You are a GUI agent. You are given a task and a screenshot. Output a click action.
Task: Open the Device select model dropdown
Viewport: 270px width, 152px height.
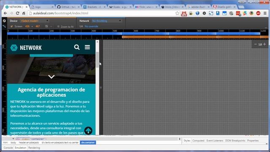35,21
